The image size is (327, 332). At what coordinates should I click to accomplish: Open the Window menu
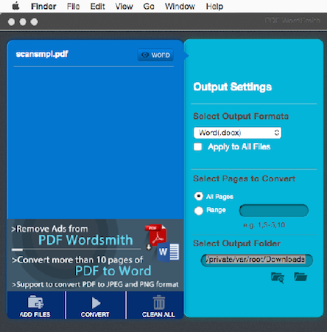[x=180, y=6]
